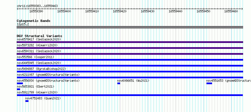Click ruler position 16559460
Image resolution: width=251 pixels, height=112 pixels.
[231, 11]
